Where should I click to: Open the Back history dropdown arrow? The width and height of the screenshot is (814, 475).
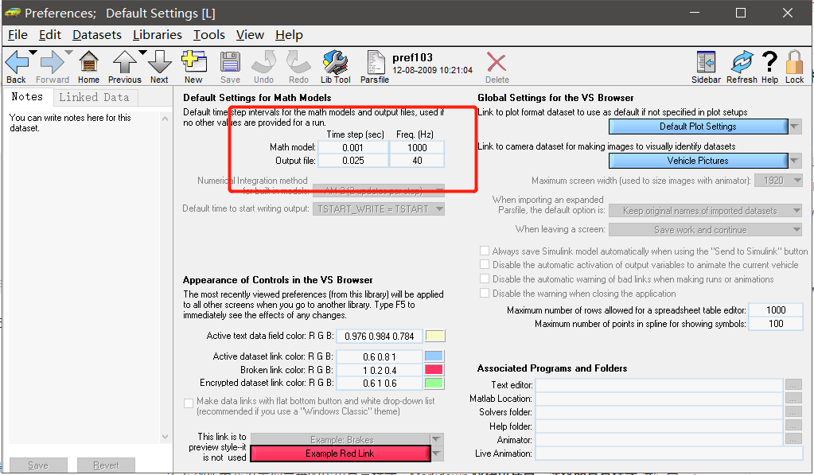point(33,53)
